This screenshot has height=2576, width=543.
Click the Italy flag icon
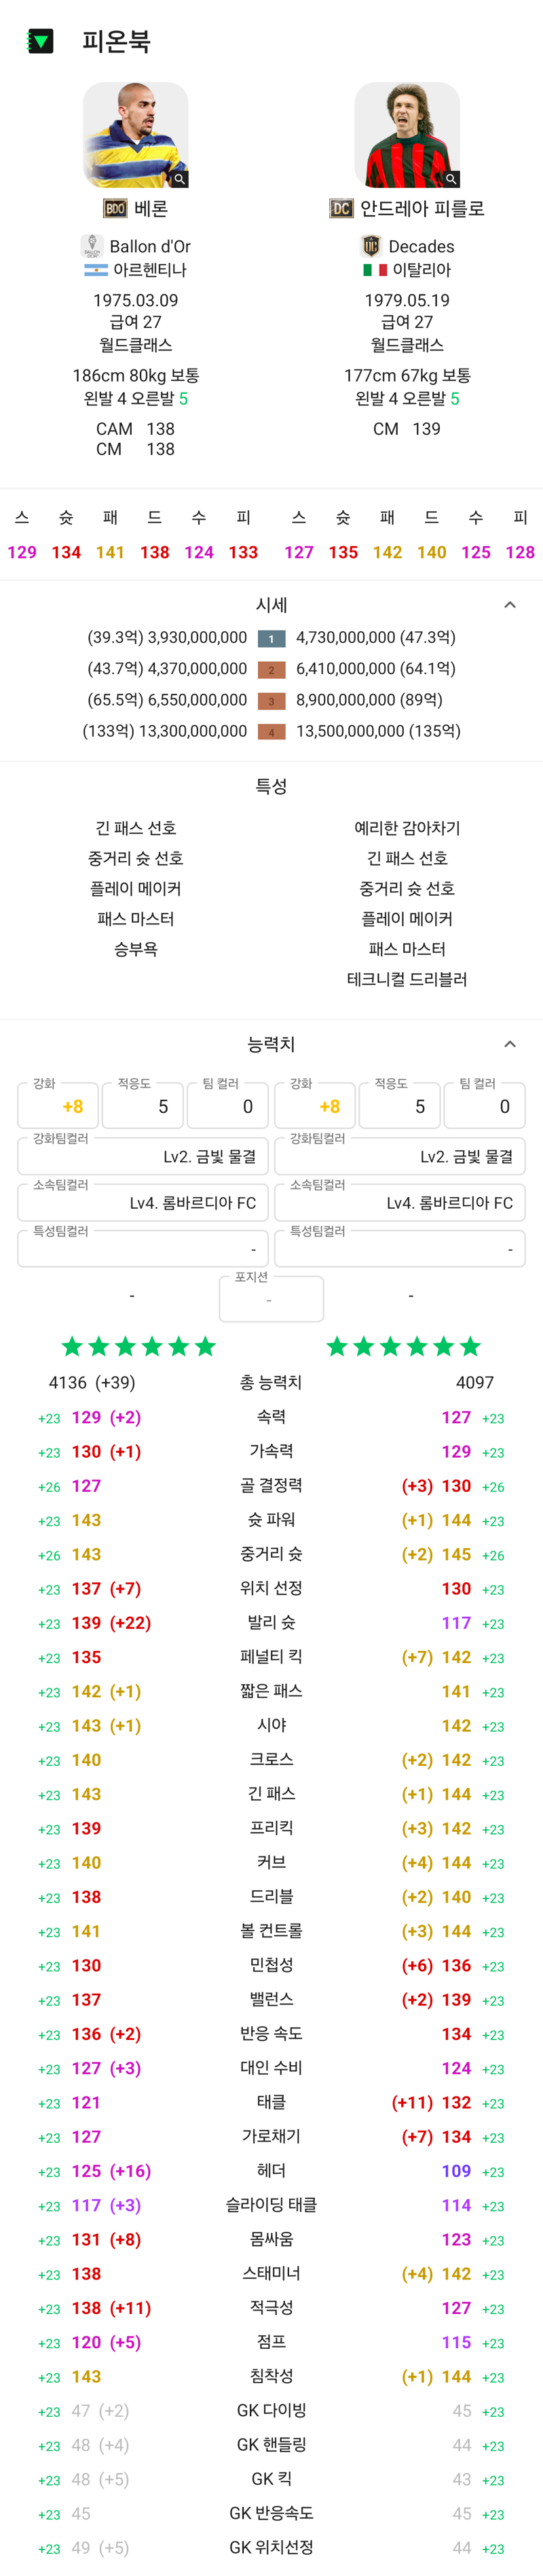point(375,270)
